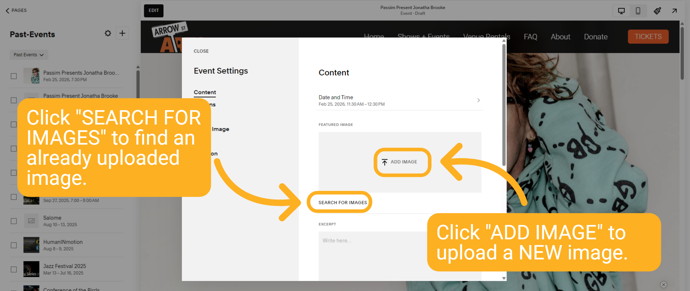Switch to mobile preview
690x291 pixels.
click(638, 11)
